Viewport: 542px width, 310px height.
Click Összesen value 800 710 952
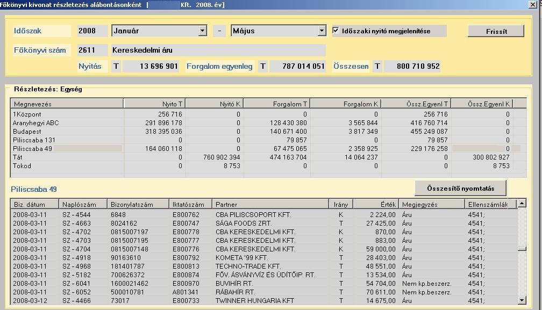pyautogui.click(x=412, y=66)
